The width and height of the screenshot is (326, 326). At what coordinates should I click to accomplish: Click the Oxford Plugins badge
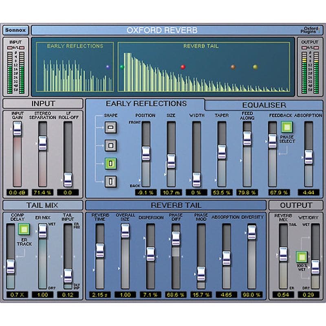coord(311,29)
